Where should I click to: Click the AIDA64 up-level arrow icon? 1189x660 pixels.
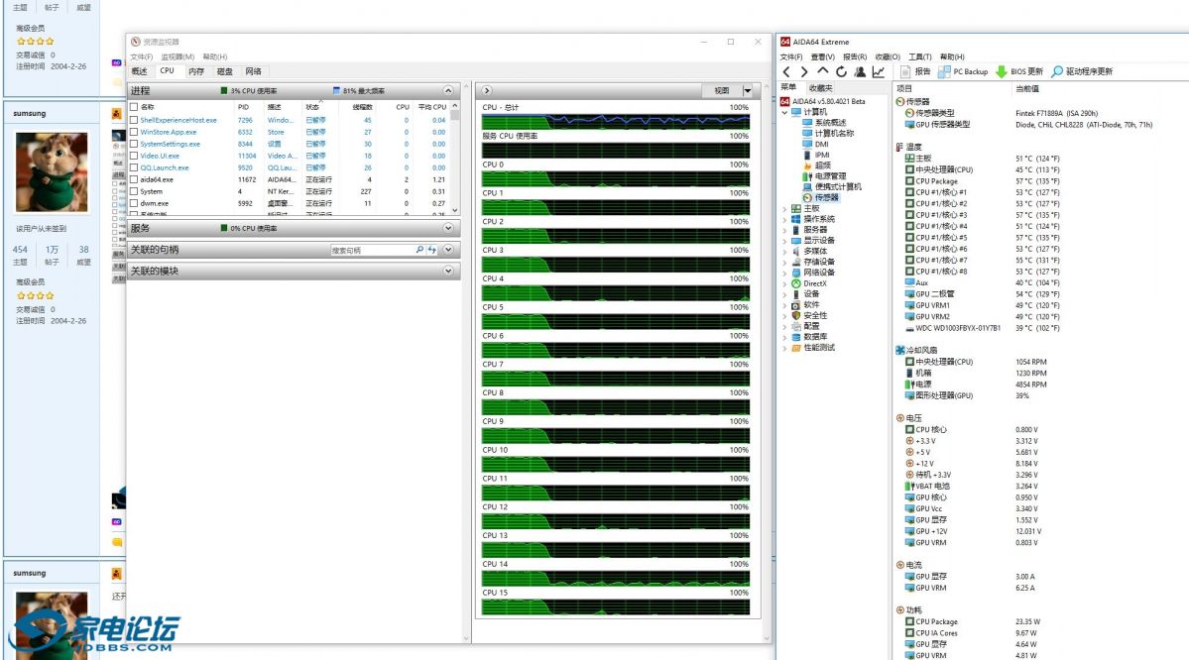click(x=822, y=71)
